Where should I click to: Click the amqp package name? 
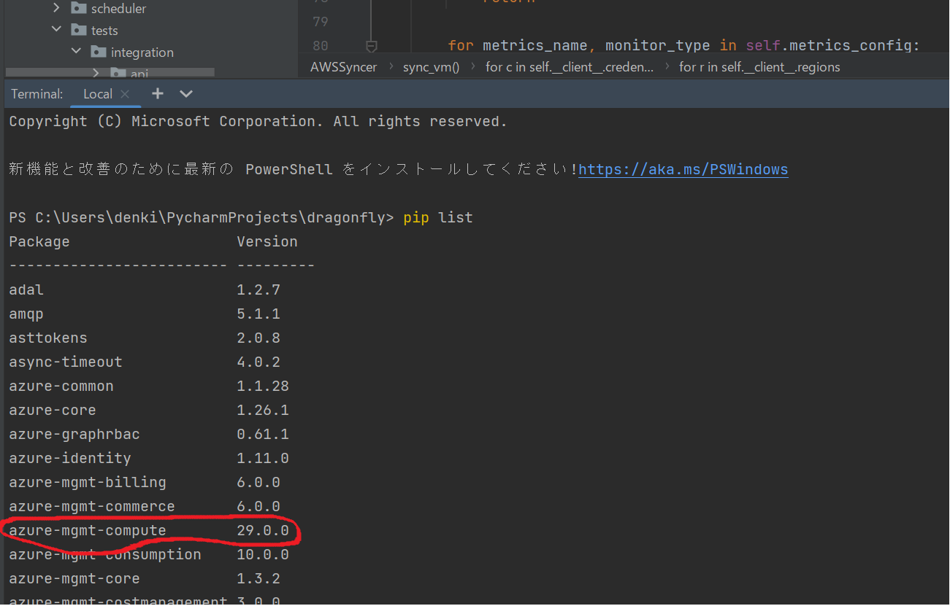26,314
